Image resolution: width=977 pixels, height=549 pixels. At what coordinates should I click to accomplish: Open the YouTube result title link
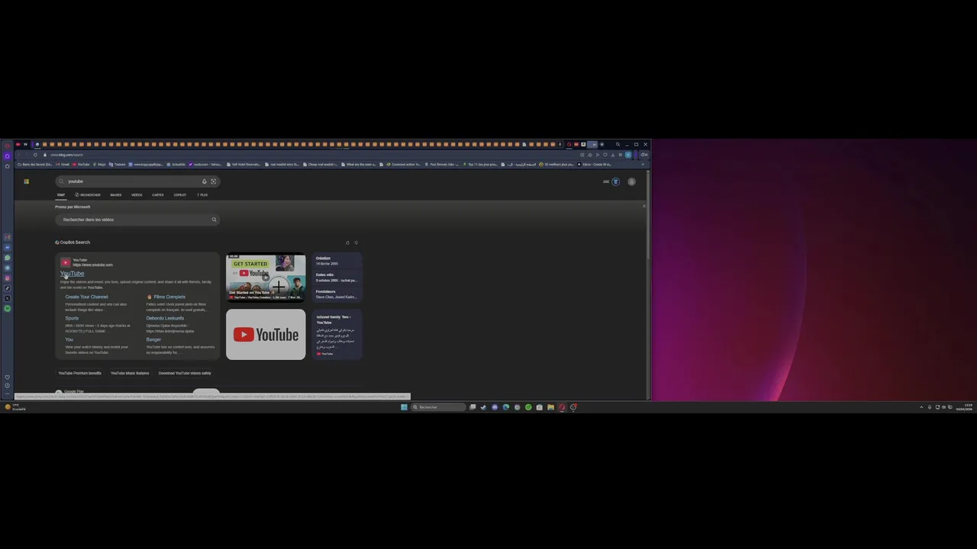point(73,273)
